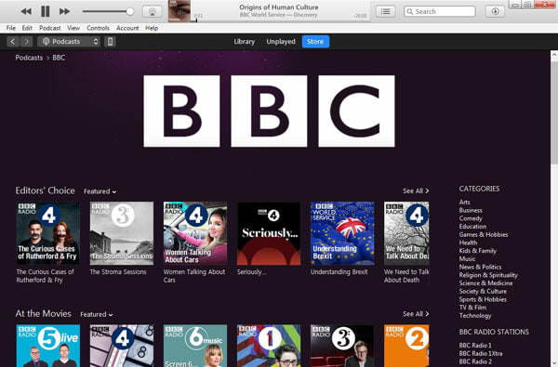Click the now-playing album artwork
This screenshot has width=558, height=367.
pos(179,11)
